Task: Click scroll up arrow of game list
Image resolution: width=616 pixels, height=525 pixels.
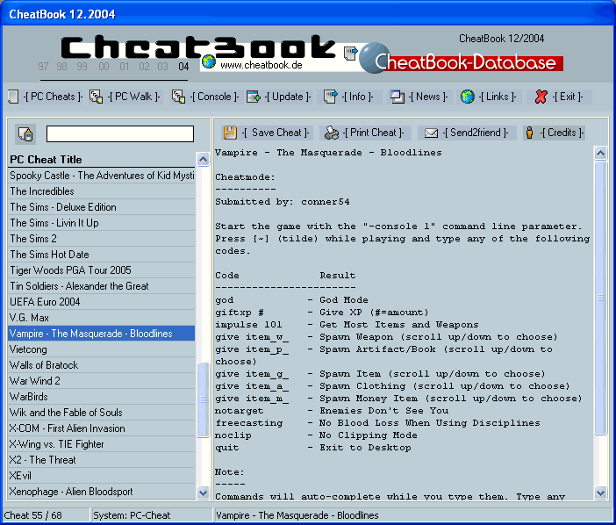Action: tap(204, 160)
